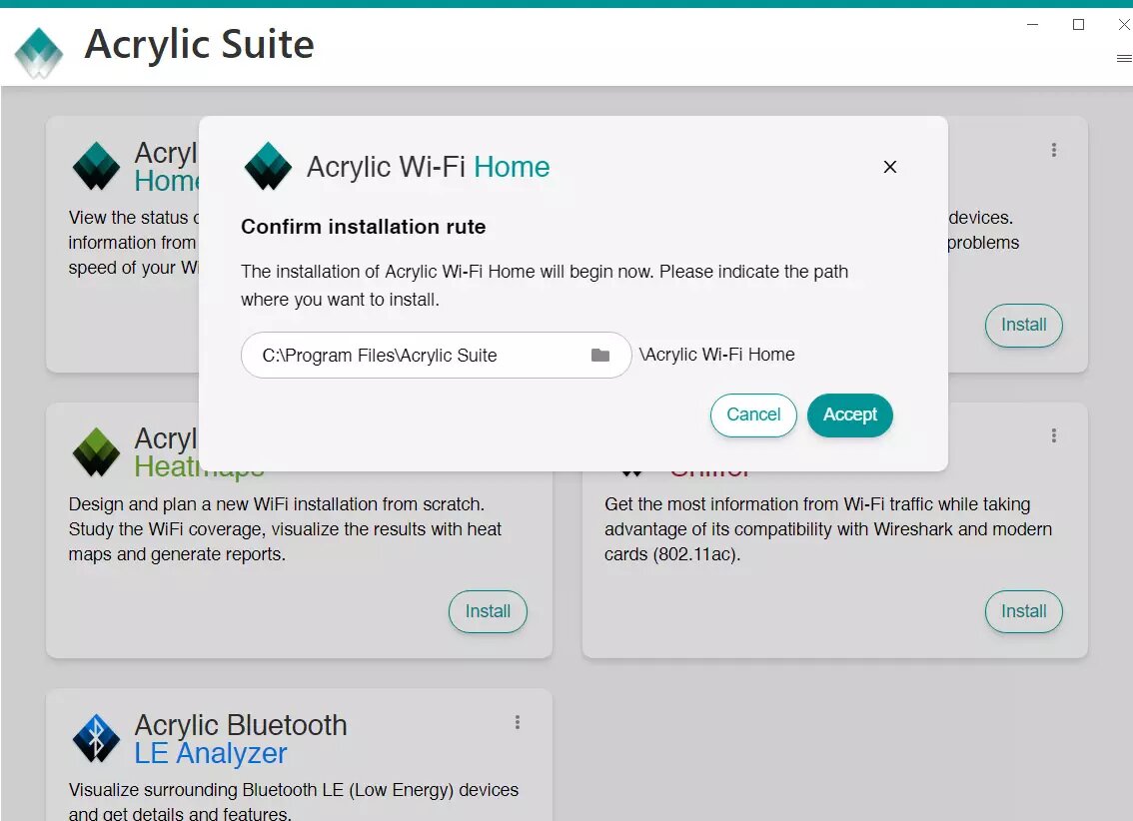Click the dialog's Acrylic Wi-Fi Home diamond icon
Screen dimensions: 1133x821
tap(268, 166)
